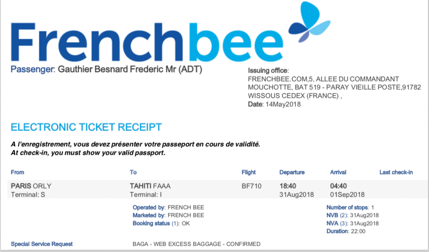This screenshot has height=252, width=429.
Task: Click the Electronic Ticket Receipt heading
Action: (86, 127)
